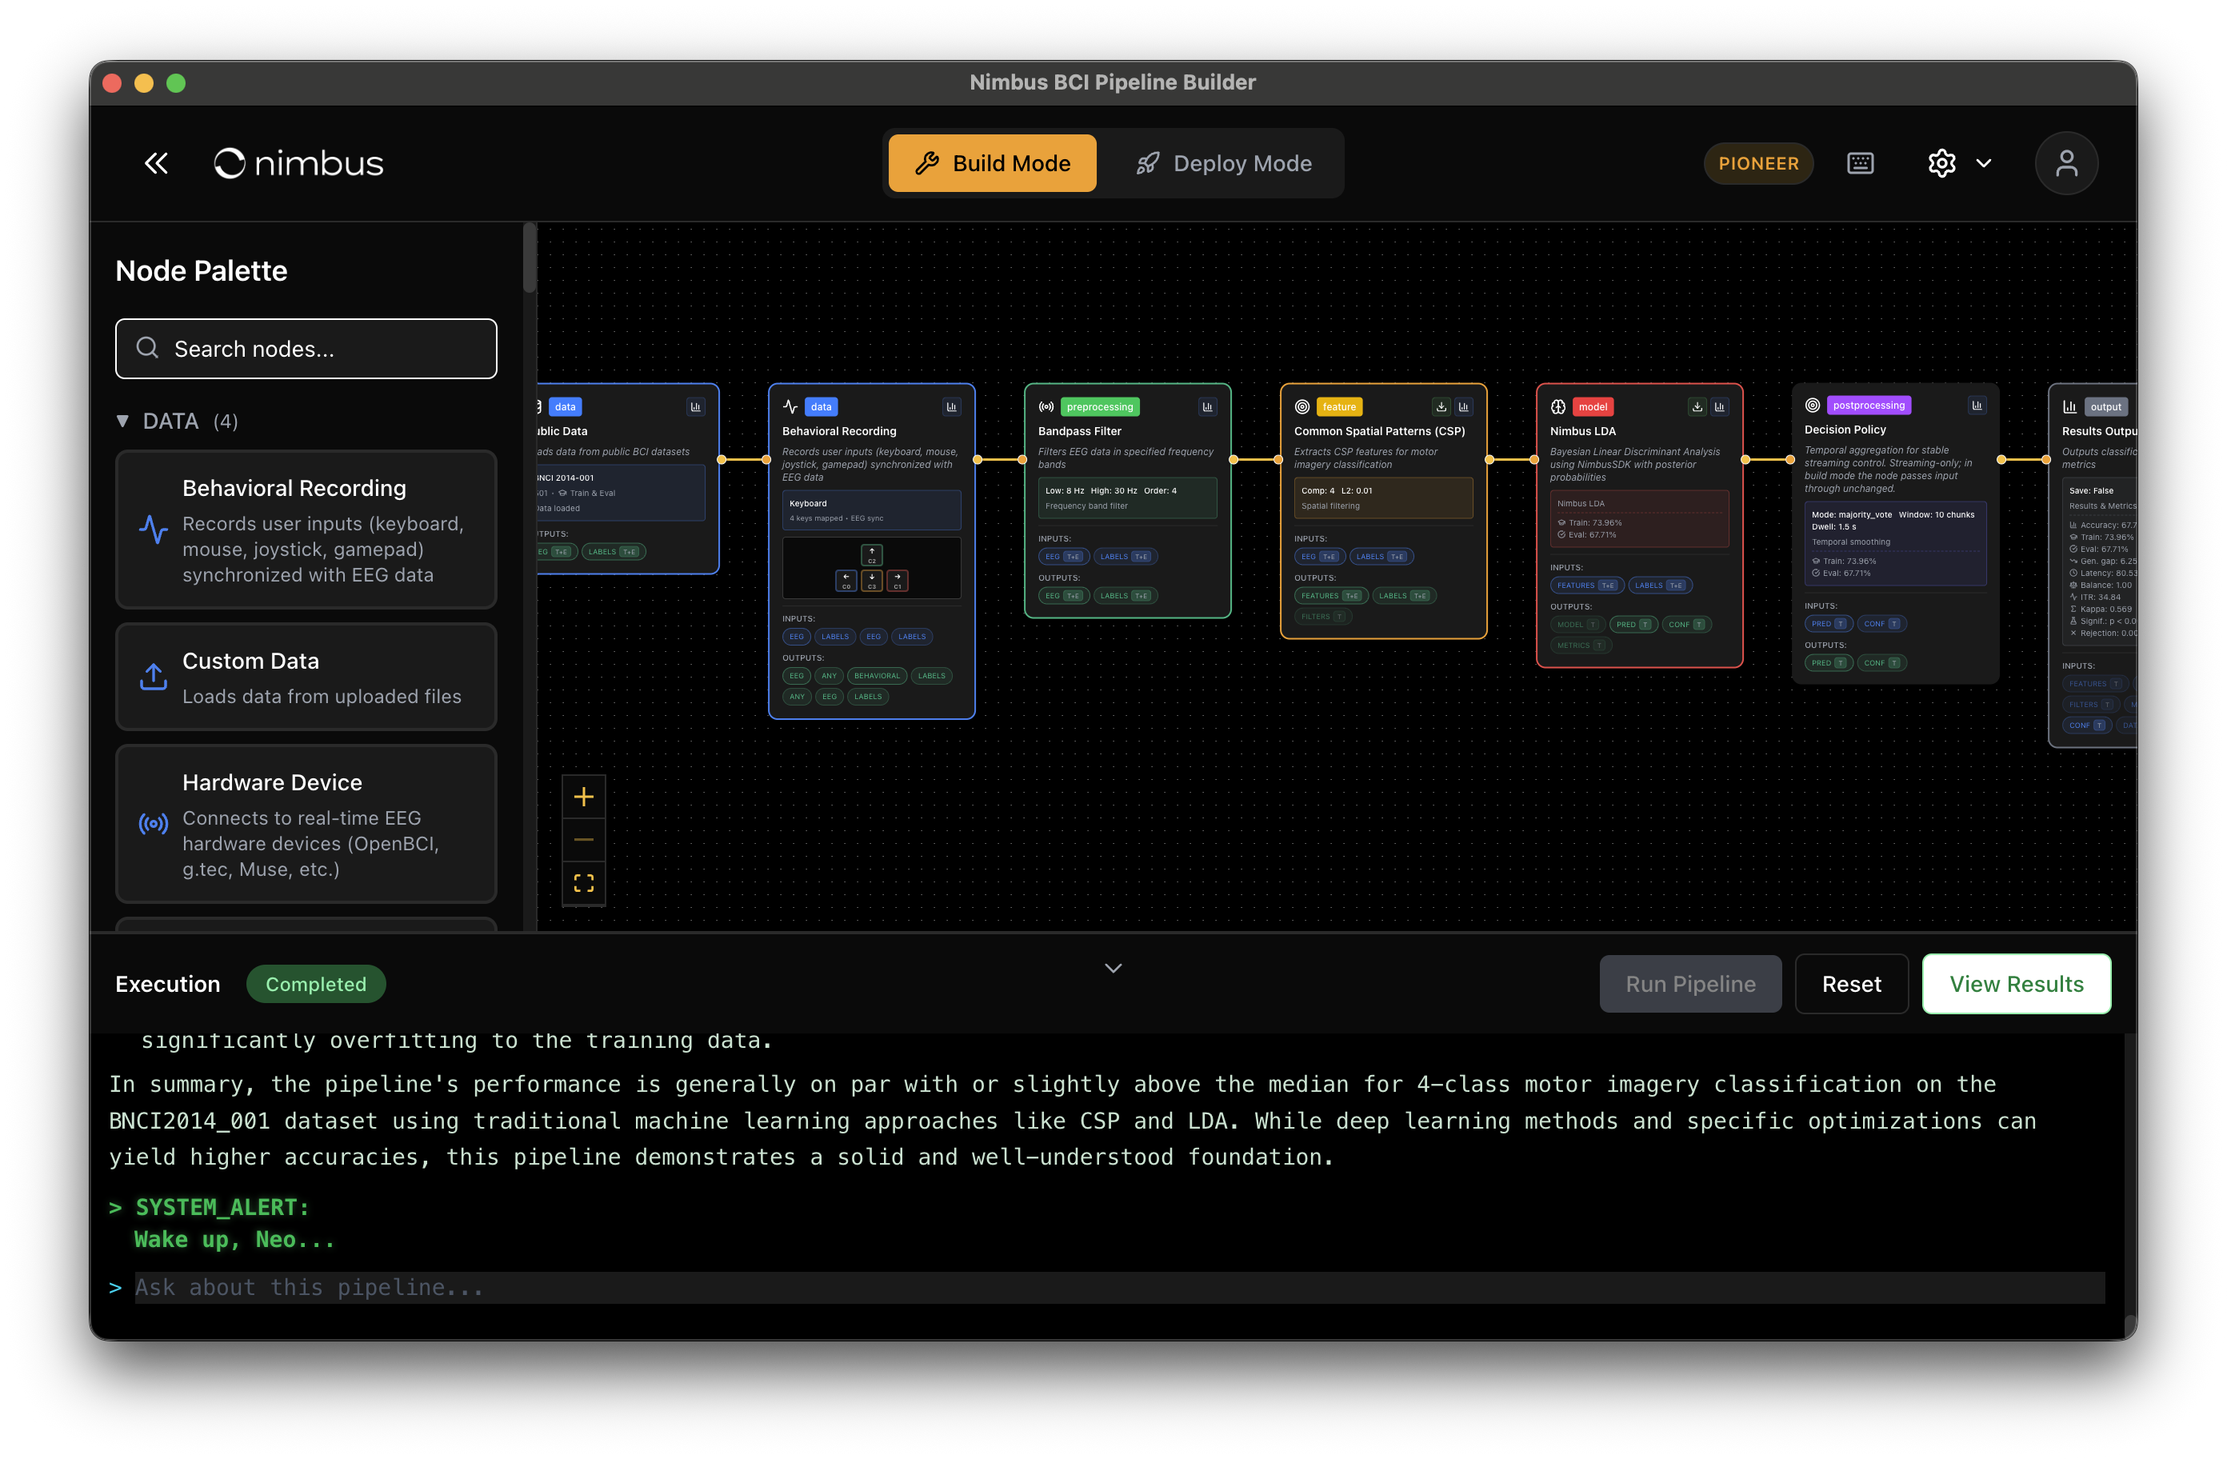Screen dimensions: 2227x1459
Task: Click the preprocessing tag on Bandpass Filter
Action: click(x=1099, y=406)
